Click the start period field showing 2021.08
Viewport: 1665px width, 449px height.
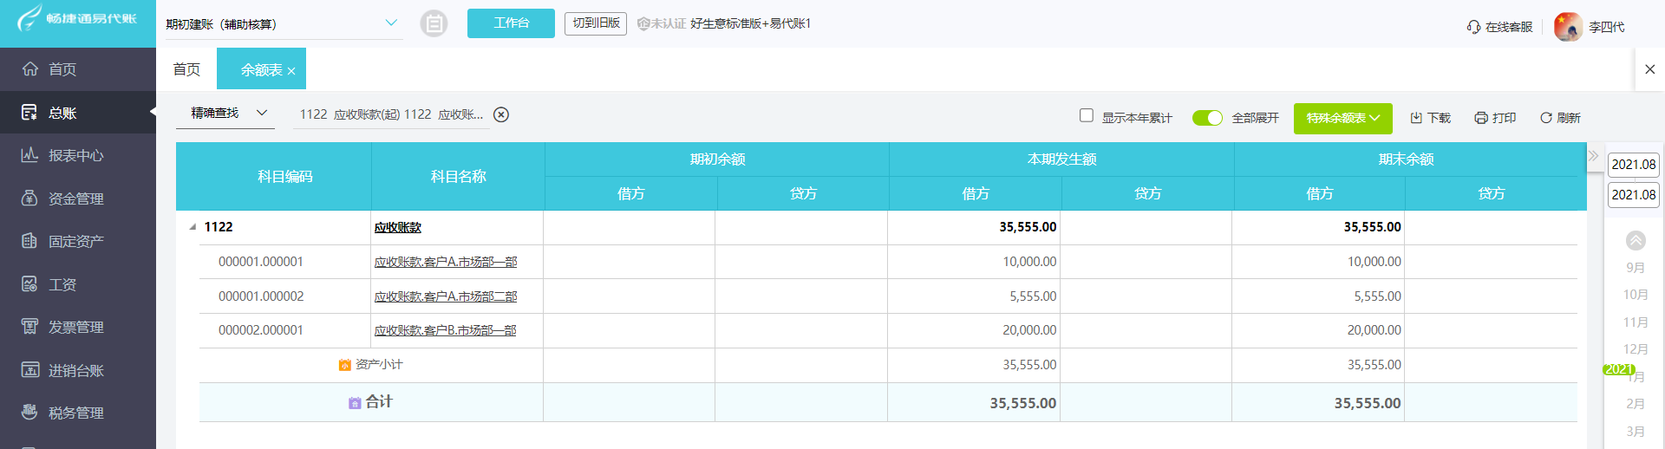pos(1634,165)
